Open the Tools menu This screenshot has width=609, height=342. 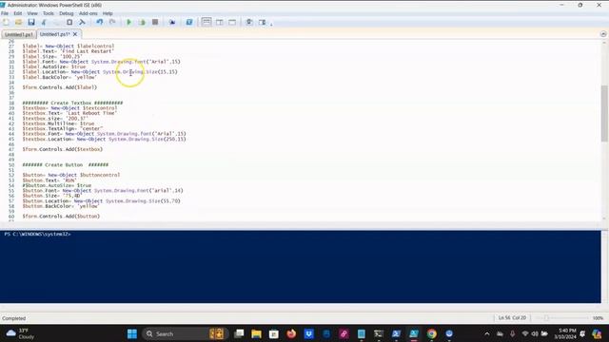[x=49, y=13]
